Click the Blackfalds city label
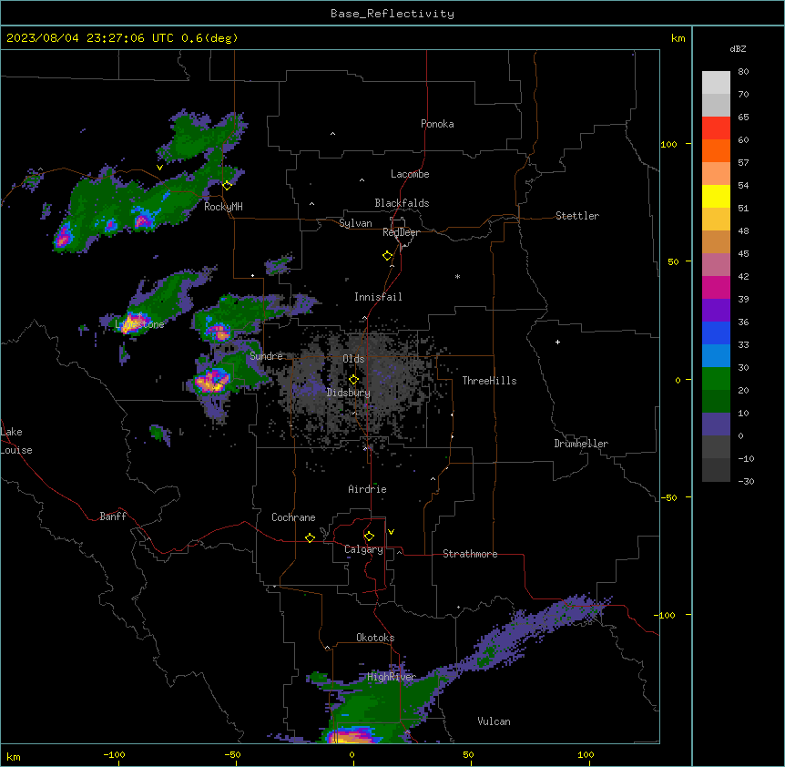This screenshot has width=785, height=767. 402,203
